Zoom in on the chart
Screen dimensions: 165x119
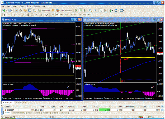(90, 10)
